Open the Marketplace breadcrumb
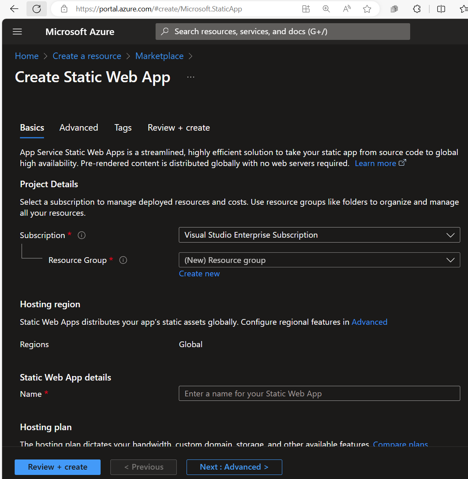 [159, 56]
